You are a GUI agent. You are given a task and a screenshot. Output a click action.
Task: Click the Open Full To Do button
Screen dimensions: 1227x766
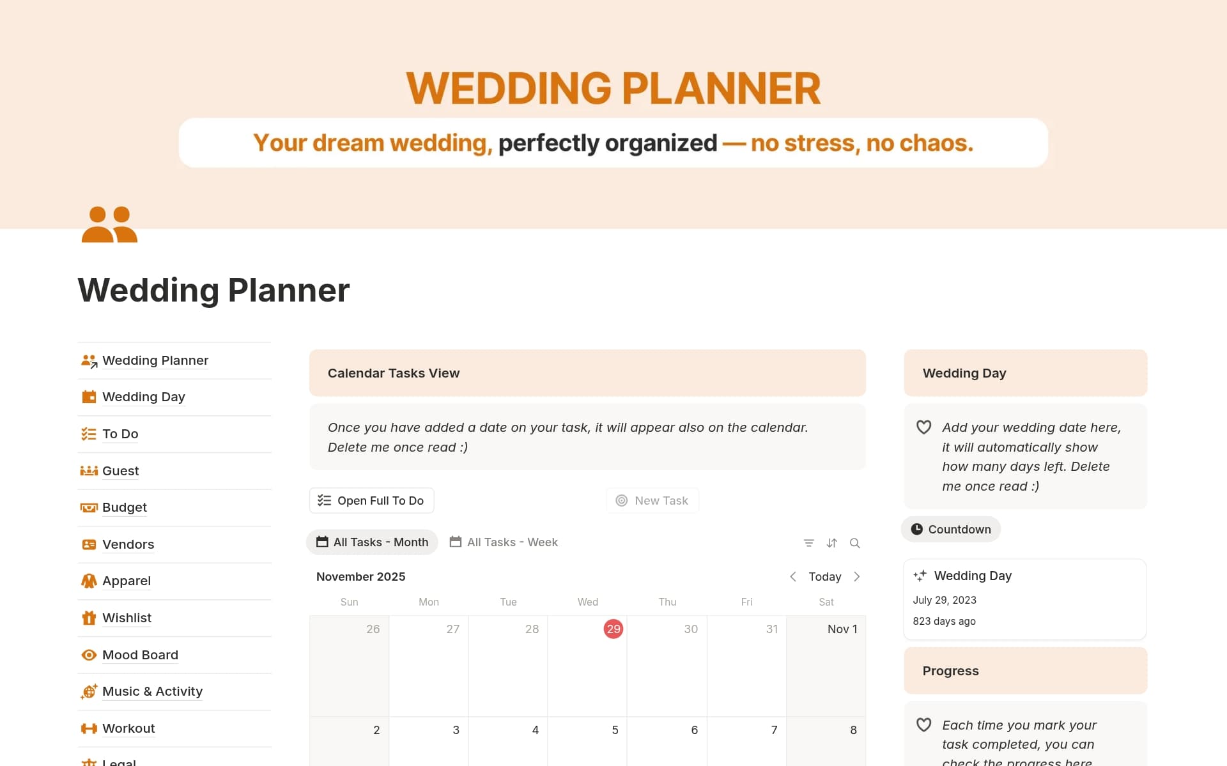tap(371, 501)
